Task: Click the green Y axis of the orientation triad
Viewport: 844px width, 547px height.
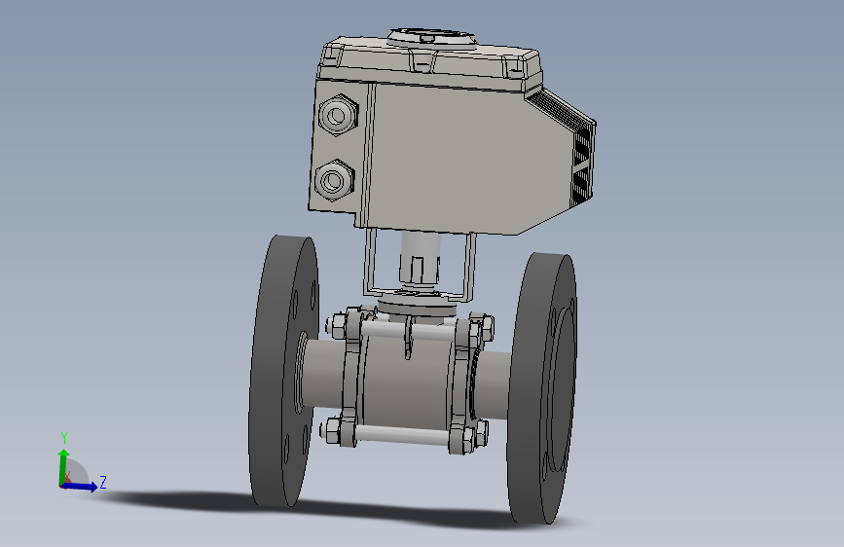Action: 63,466
